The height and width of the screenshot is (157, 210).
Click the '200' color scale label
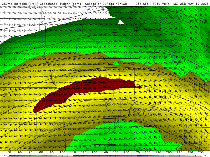pos(169,152)
